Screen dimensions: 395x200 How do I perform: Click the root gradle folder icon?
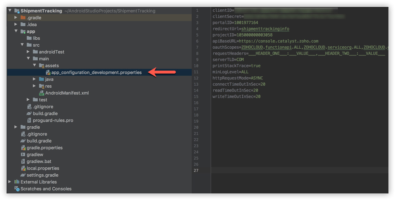(x=23, y=127)
